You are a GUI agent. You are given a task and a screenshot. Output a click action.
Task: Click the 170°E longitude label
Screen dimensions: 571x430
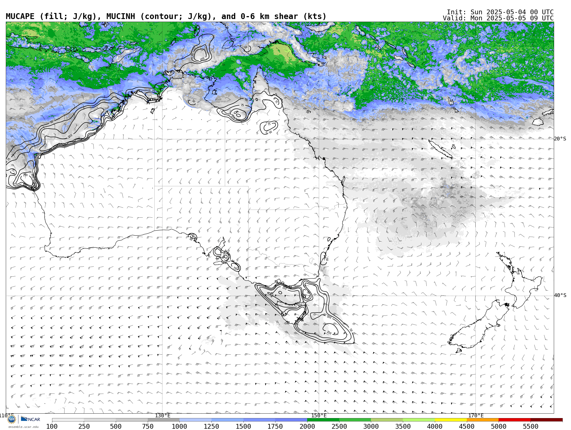pos(476,415)
